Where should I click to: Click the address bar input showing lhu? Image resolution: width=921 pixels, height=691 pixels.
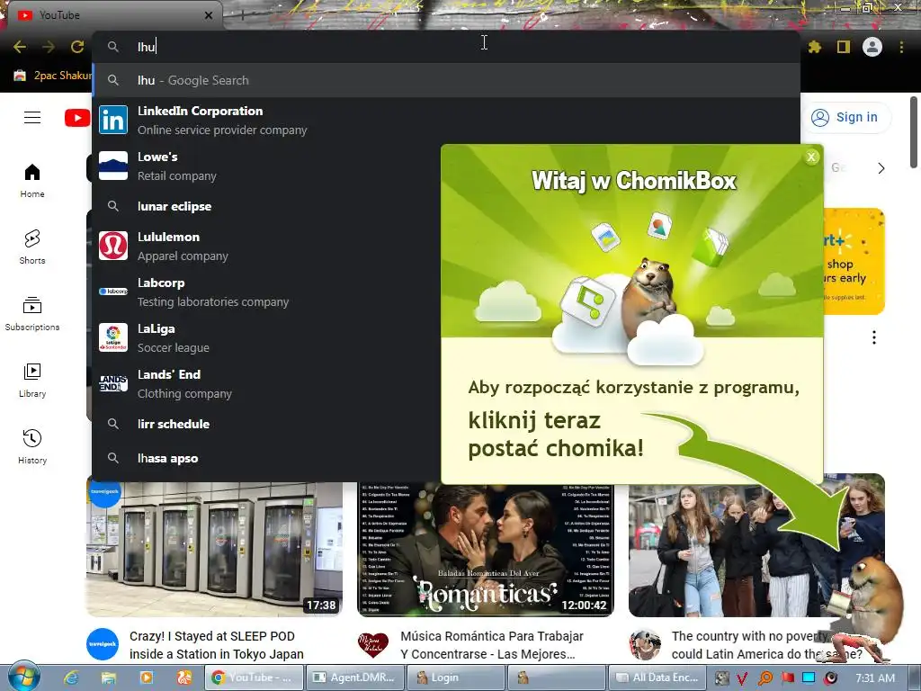click(x=446, y=47)
